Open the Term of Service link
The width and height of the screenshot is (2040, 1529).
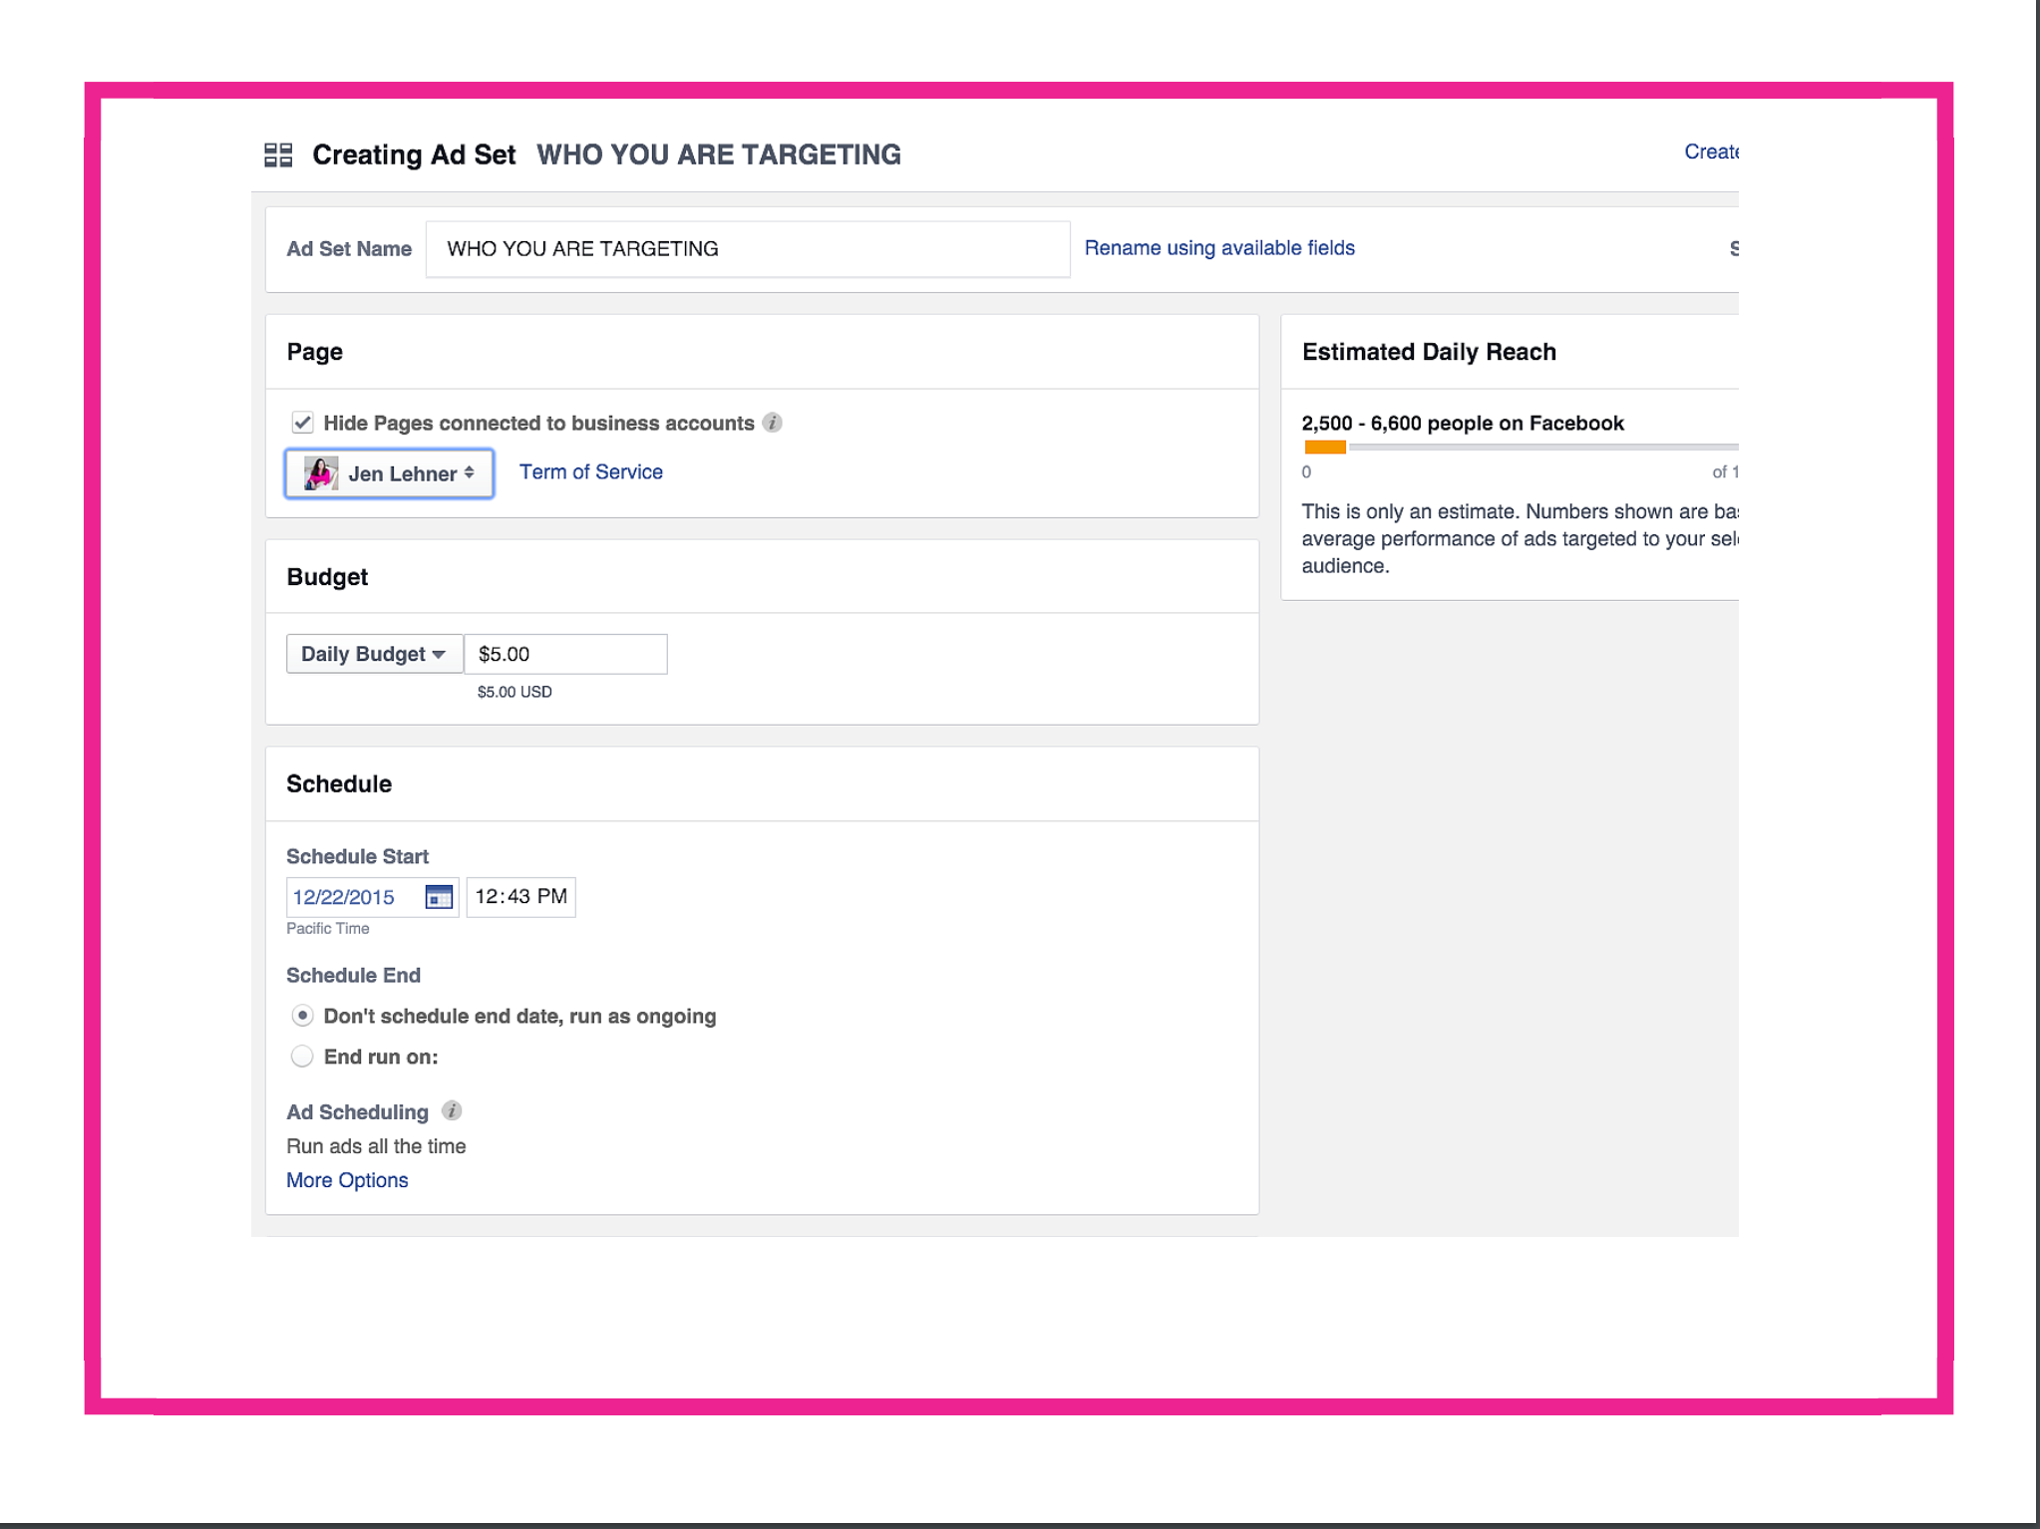tap(590, 470)
